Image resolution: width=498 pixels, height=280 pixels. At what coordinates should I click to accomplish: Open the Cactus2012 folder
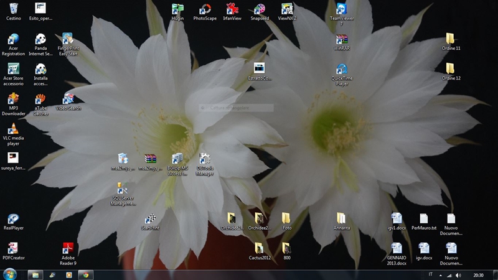click(x=260, y=251)
